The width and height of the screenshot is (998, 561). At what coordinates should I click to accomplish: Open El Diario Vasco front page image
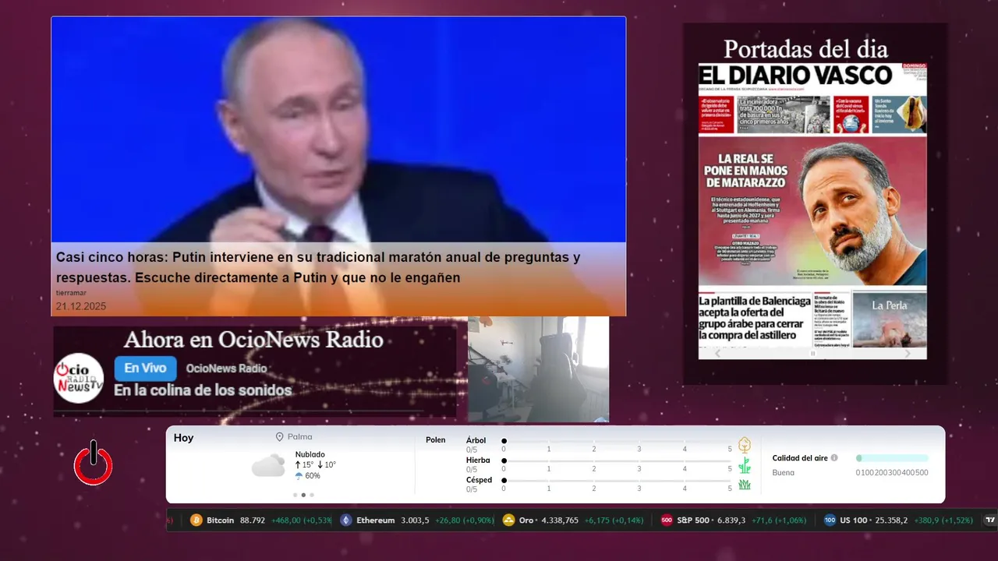pyautogui.click(x=812, y=205)
